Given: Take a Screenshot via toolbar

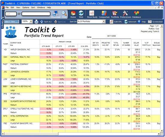Looking at the screenshot, I should pyautogui.click(x=155, y=22).
